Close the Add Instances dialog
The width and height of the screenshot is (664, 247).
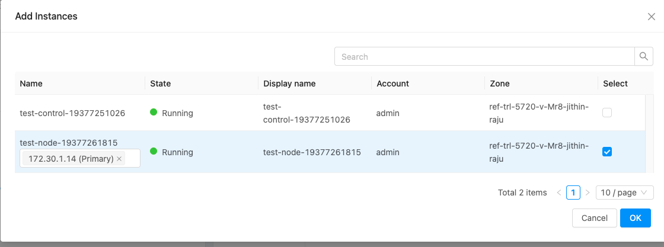pos(651,17)
